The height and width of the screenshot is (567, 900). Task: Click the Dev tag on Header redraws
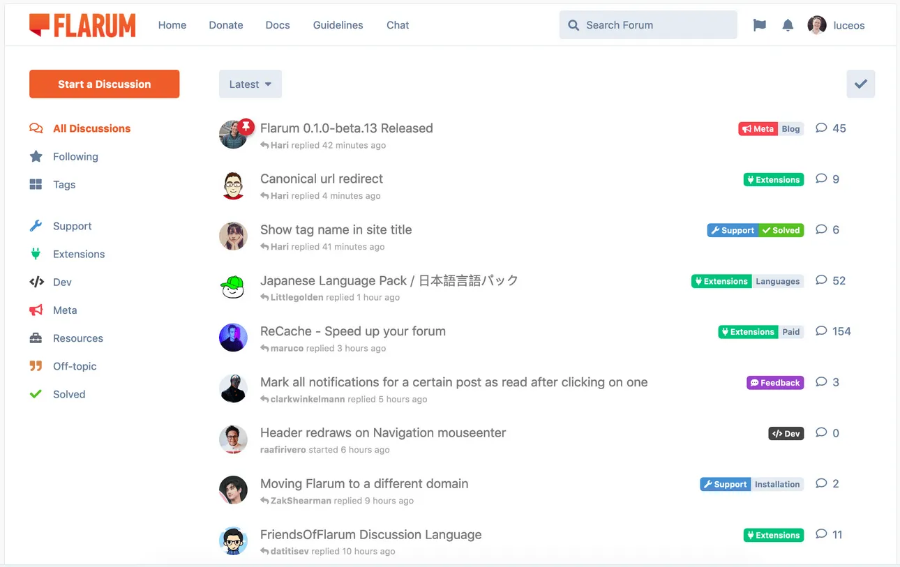786,434
